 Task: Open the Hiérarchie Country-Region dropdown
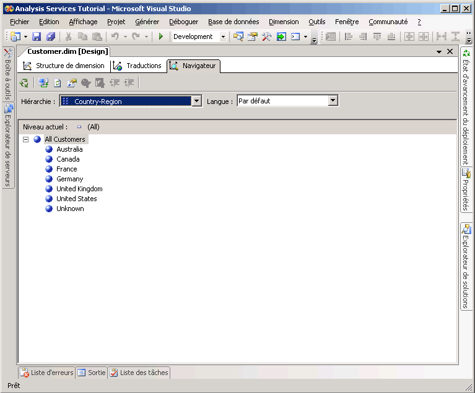tap(196, 101)
